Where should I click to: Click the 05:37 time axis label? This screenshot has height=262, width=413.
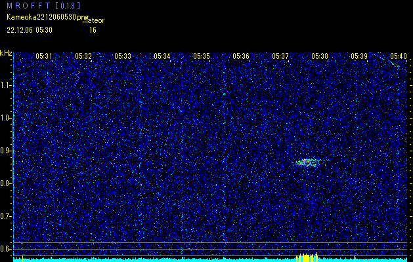tap(280, 56)
